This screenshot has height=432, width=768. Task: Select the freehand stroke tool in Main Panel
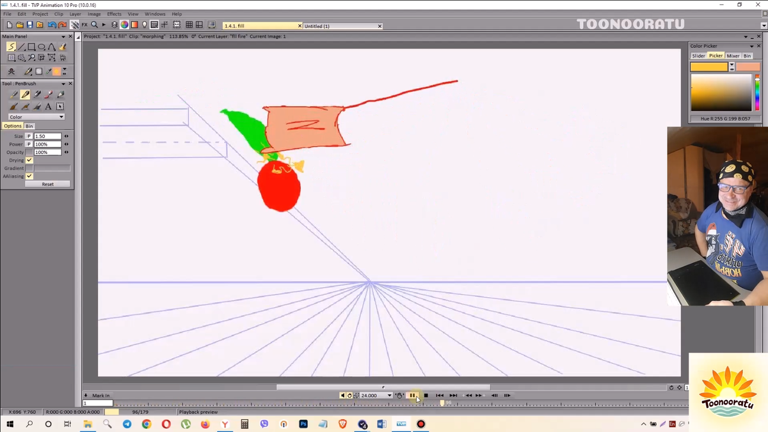[11, 47]
